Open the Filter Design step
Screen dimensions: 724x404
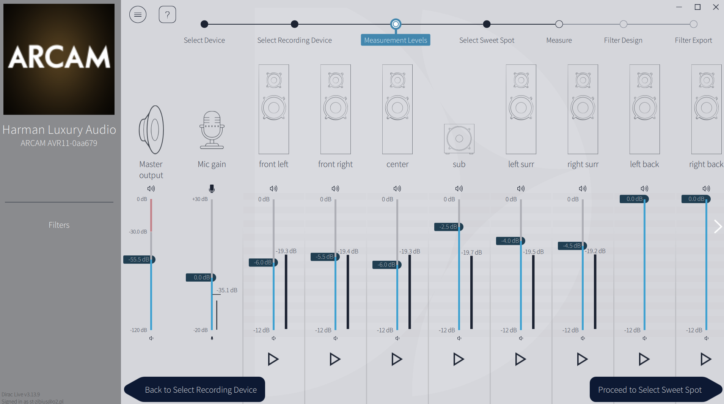pos(623,40)
